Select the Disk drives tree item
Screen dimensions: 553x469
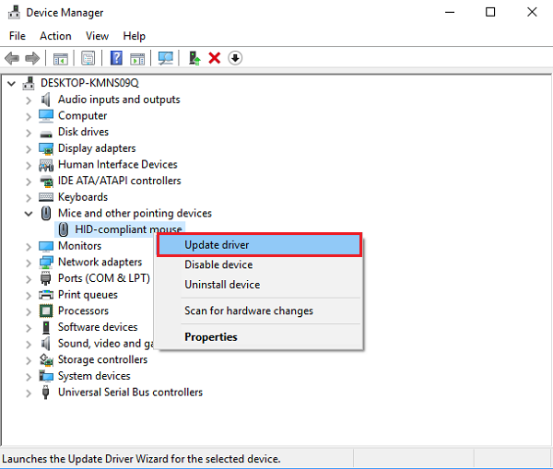(x=82, y=132)
